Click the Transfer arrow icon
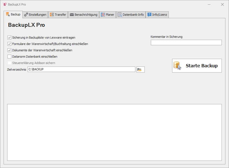229x168 pixels. tap(52, 15)
